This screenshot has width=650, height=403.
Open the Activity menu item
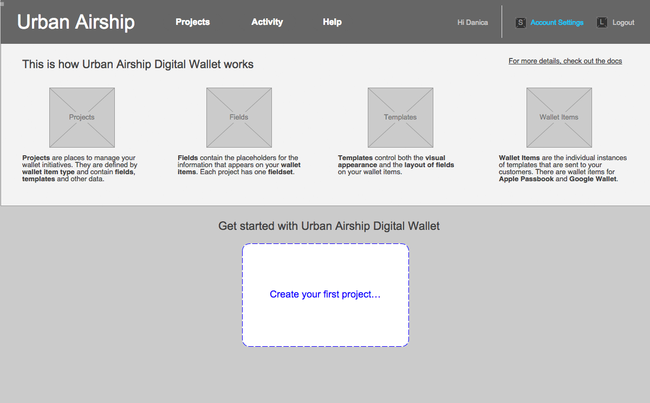[x=267, y=22]
